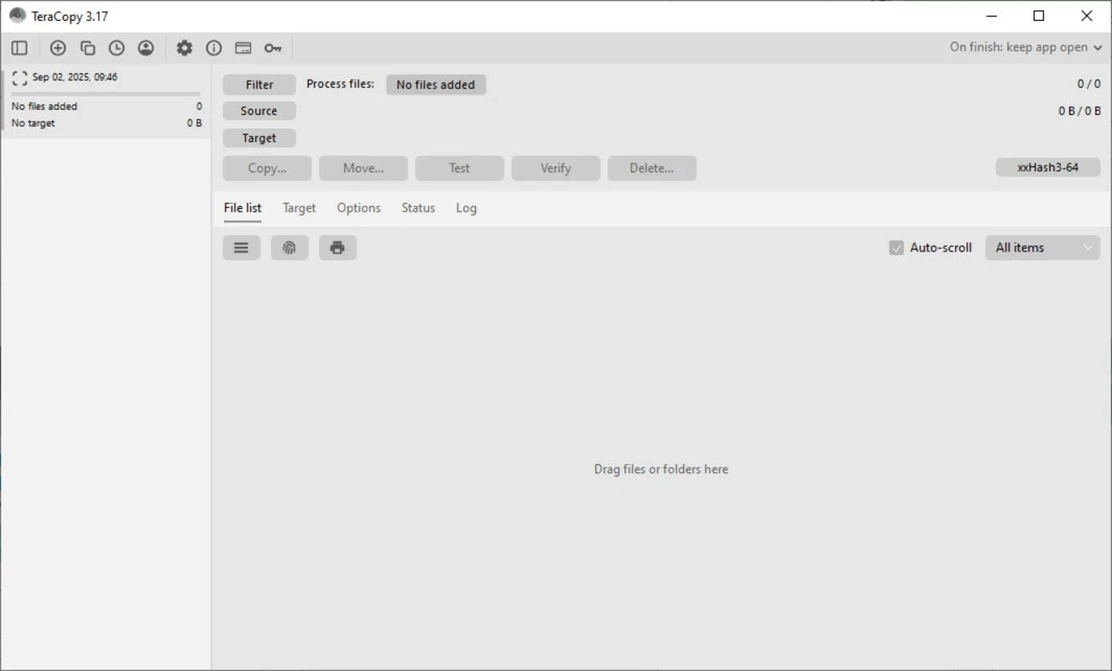Expand the All items dropdown
1112x671 pixels.
(1042, 247)
